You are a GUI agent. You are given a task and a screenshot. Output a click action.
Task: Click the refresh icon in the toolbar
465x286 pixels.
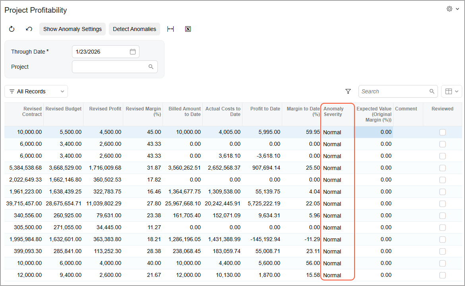click(x=12, y=29)
